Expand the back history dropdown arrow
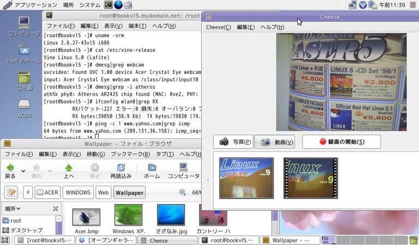The height and width of the screenshot is (245, 419). tap(23, 171)
